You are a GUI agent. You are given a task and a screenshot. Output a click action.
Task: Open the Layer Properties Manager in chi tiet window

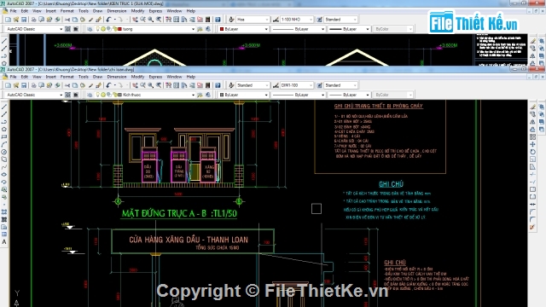tap(90, 95)
